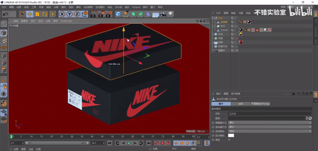Image resolution: width=318 pixels, height=151 pixels.
Task: Click the 名称 input field containing 立方体
Action: pyautogui.click(x=270, y=114)
